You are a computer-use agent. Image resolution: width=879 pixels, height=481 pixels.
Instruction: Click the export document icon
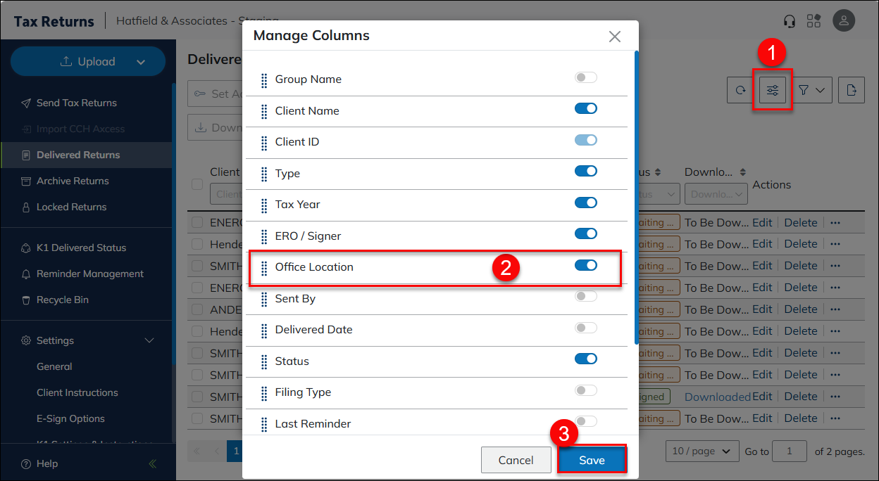(x=852, y=90)
